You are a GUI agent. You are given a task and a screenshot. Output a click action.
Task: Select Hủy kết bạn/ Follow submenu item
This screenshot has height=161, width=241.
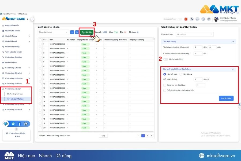pos(15,99)
